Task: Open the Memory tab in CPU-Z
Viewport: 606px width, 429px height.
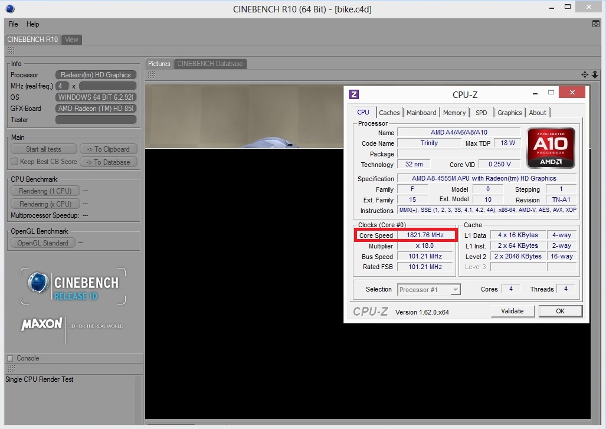Action: 454,113
